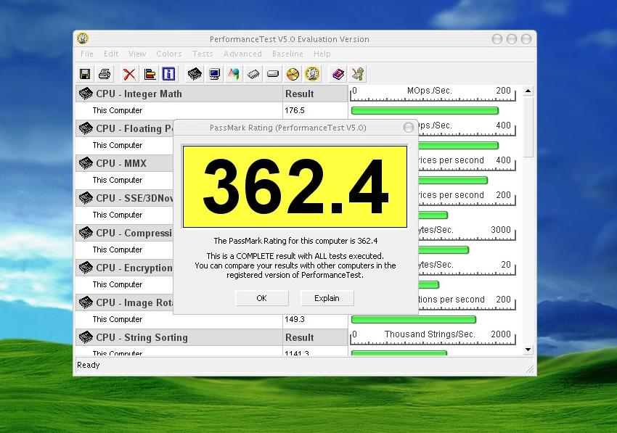The height and width of the screenshot is (433, 617).
Task: Close the PassMark Rating dialog
Action: (409, 128)
